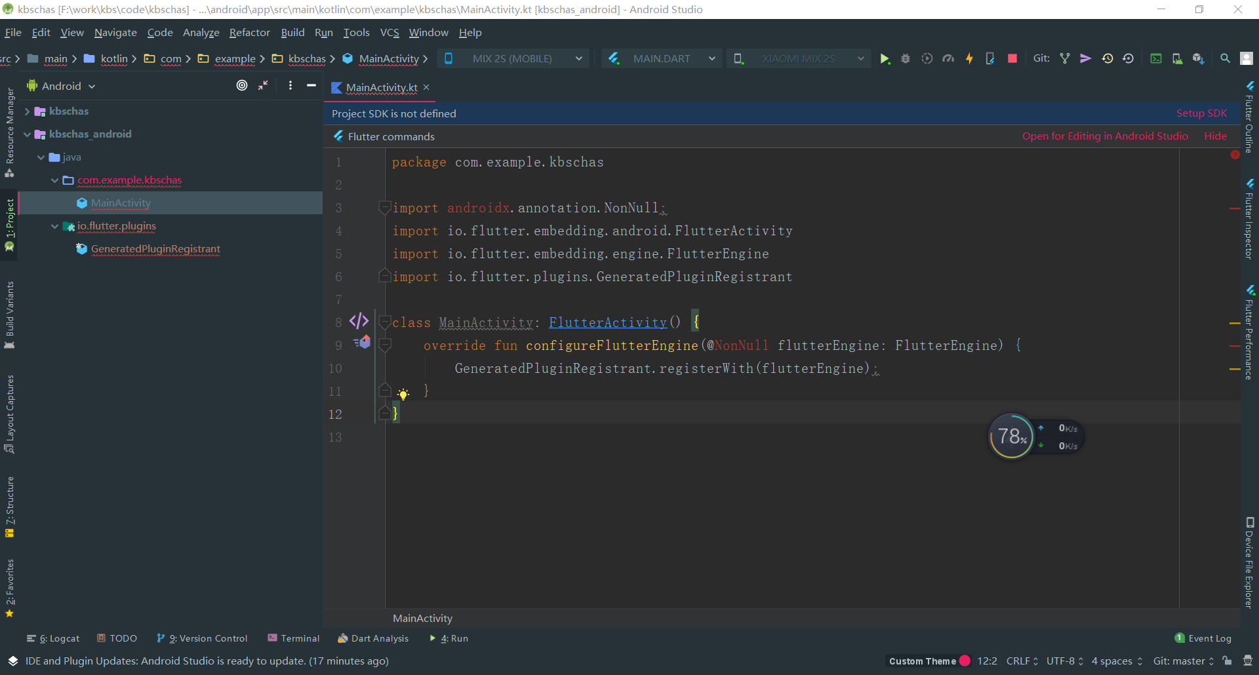Open the Refactor menu
This screenshot has height=675, width=1259.
[x=249, y=32]
